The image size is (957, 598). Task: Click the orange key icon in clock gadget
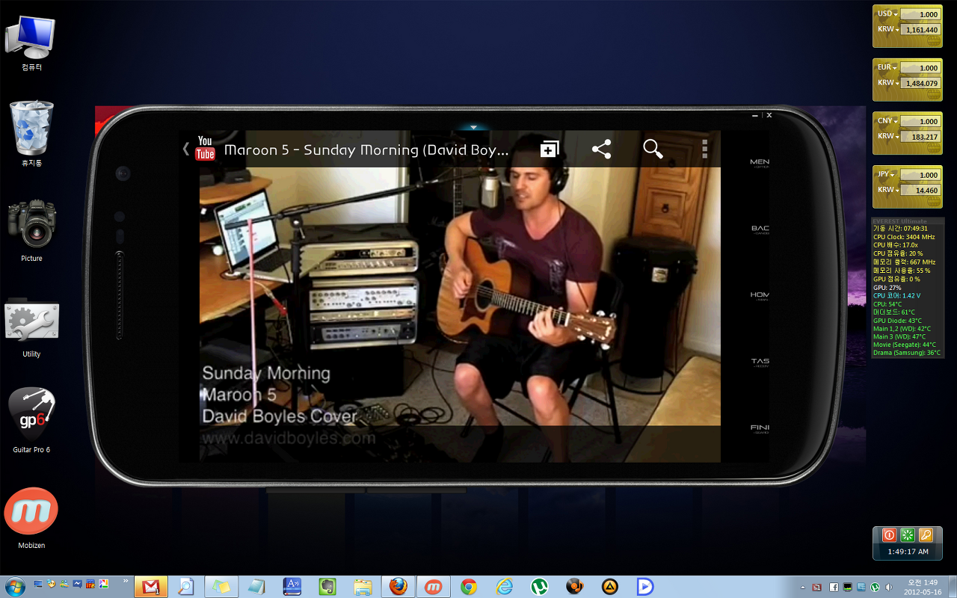(926, 535)
